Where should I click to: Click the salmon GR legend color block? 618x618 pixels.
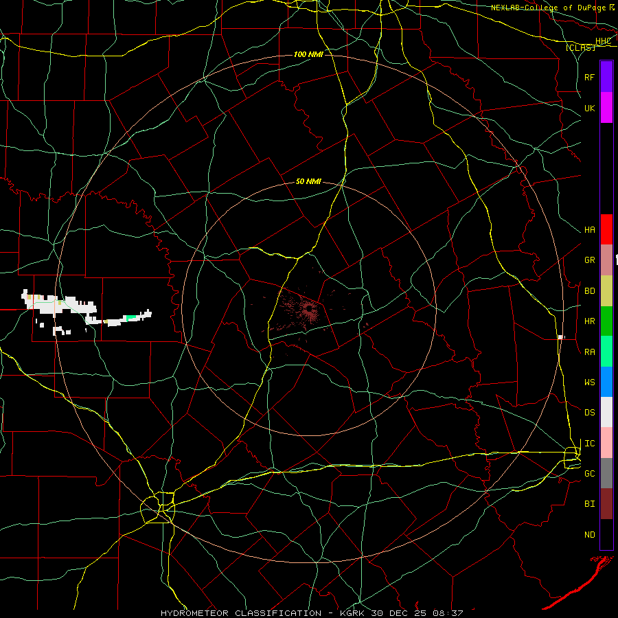606,260
